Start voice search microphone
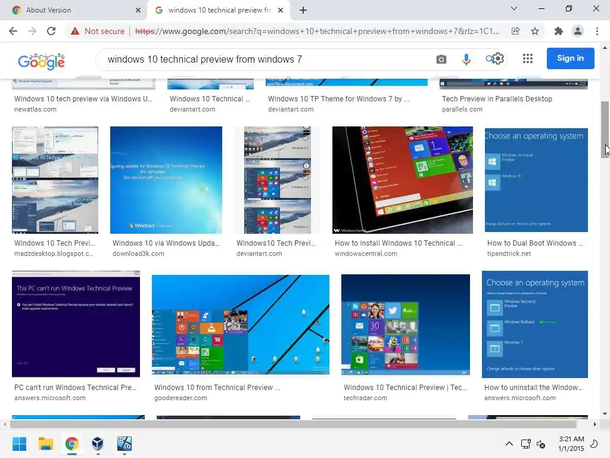 466,59
